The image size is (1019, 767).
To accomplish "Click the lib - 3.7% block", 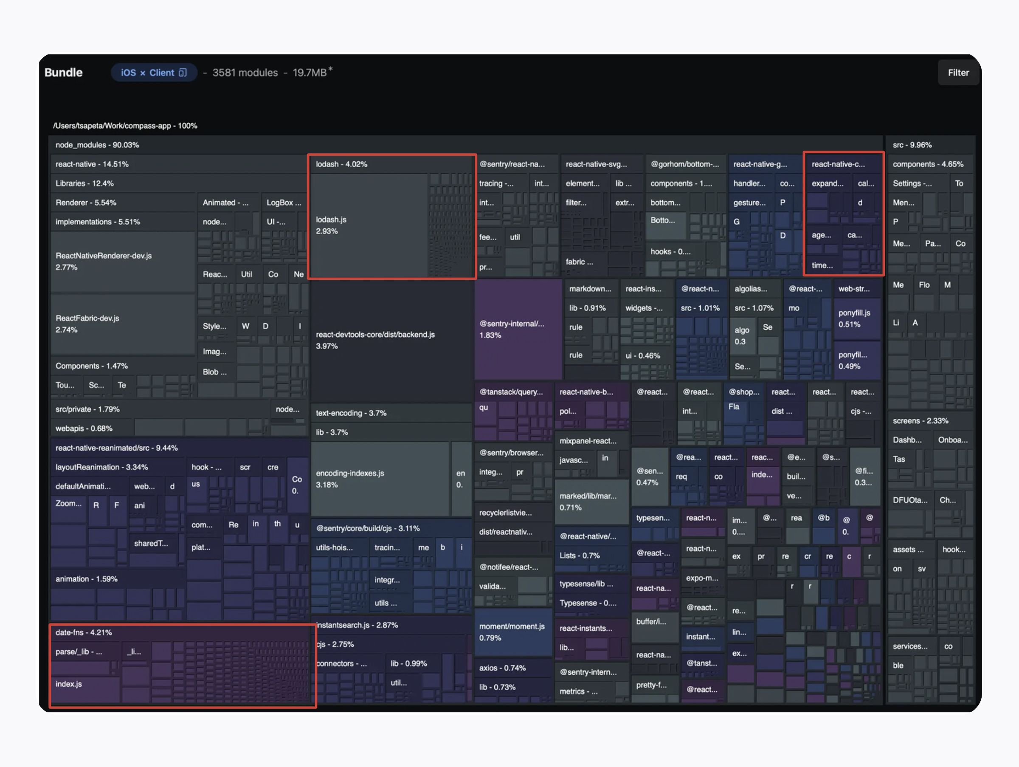I will [x=391, y=433].
